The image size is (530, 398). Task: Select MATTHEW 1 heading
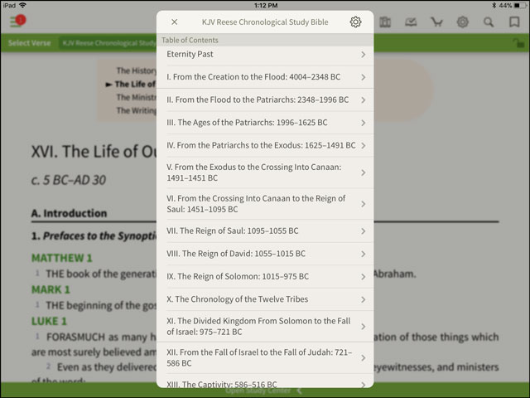(x=62, y=258)
